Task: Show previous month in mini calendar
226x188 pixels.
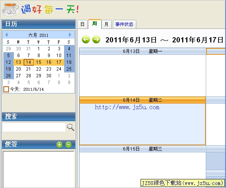Action: click(6, 35)
